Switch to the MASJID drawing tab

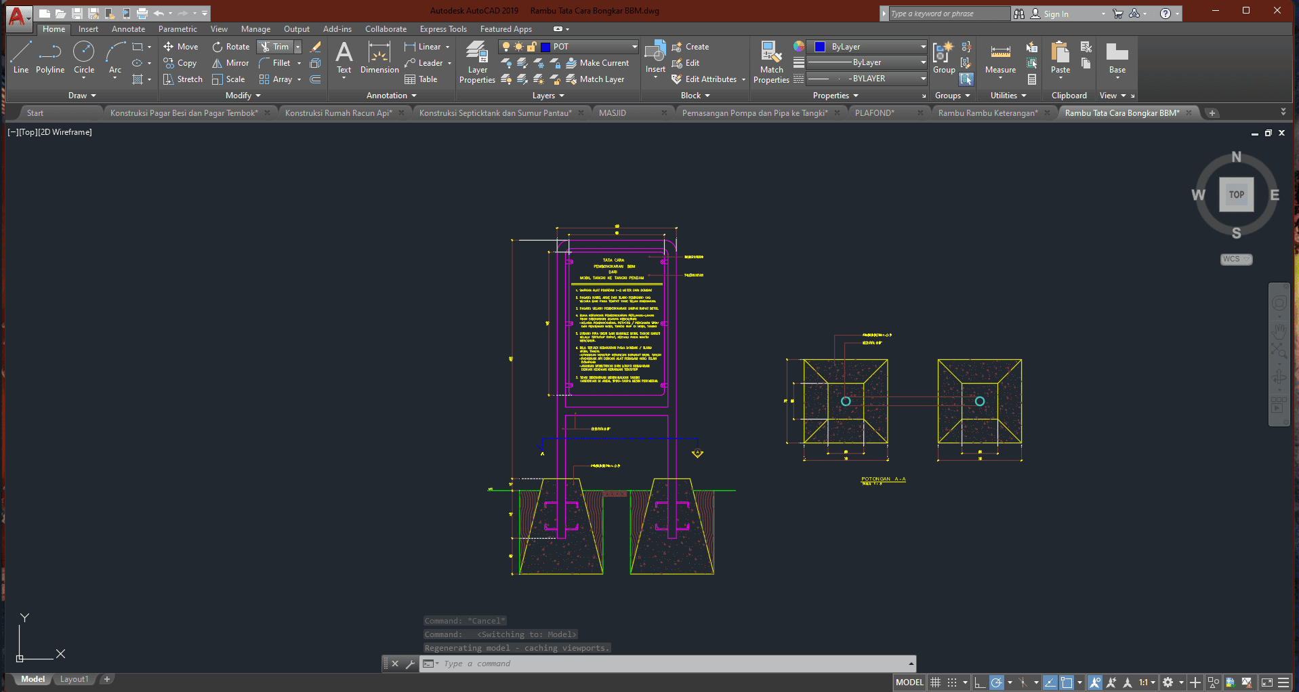pos(613,113)
